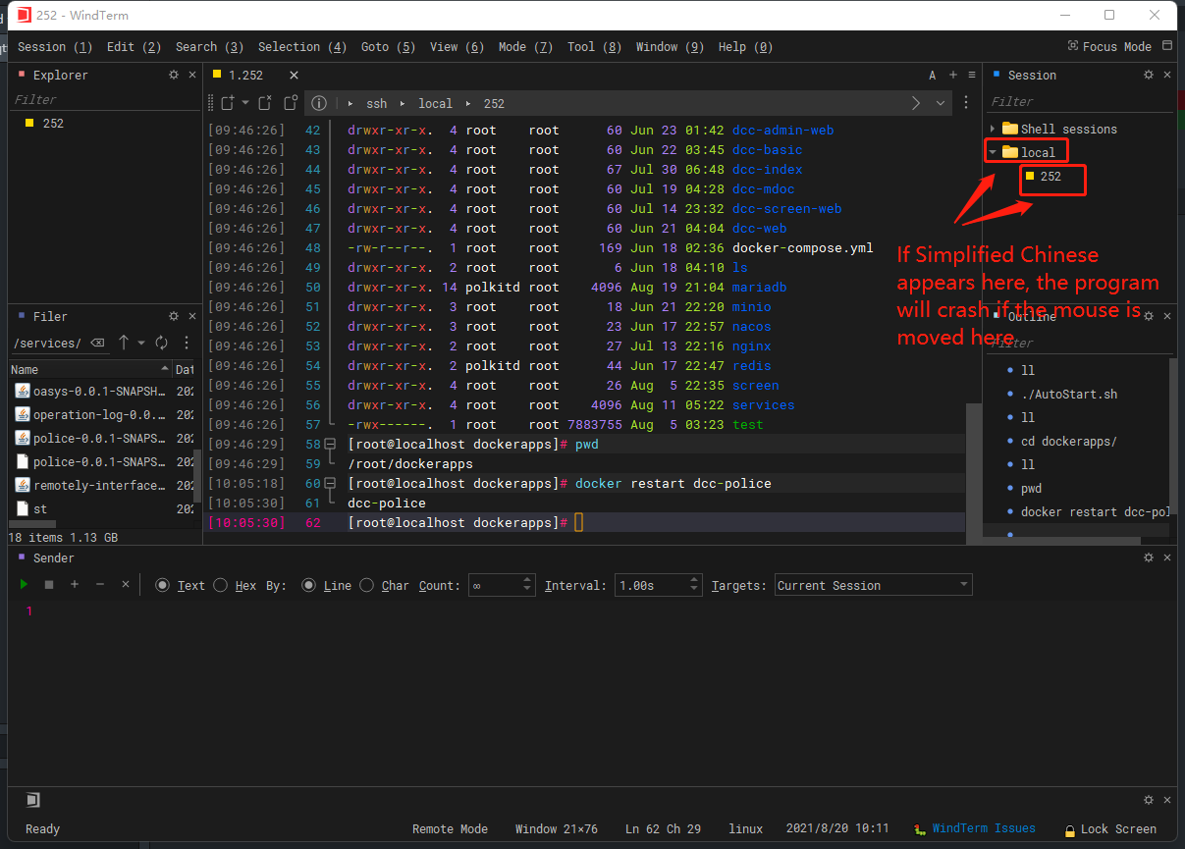Open the Sender pane settings gear

tap(1149, 557)
